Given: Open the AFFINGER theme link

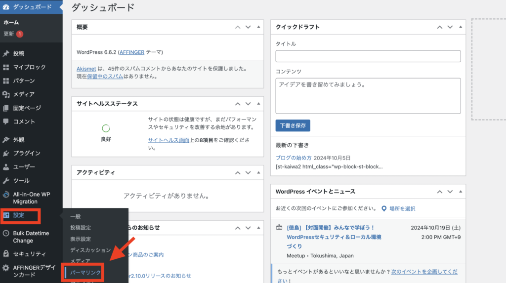Looking at the screenshot, I should tap(131, 52).
